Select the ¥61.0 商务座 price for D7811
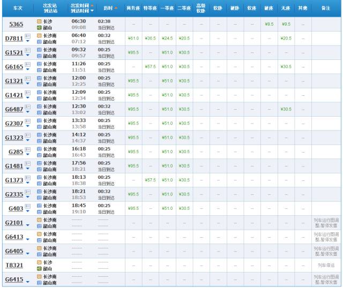This screenshot has height=288, width=343. (133, 39)
